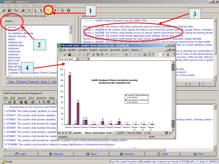The image size is (219, 164).
Task: Click the ReLoad button in the bottom bar
Action: click(56, 154)
